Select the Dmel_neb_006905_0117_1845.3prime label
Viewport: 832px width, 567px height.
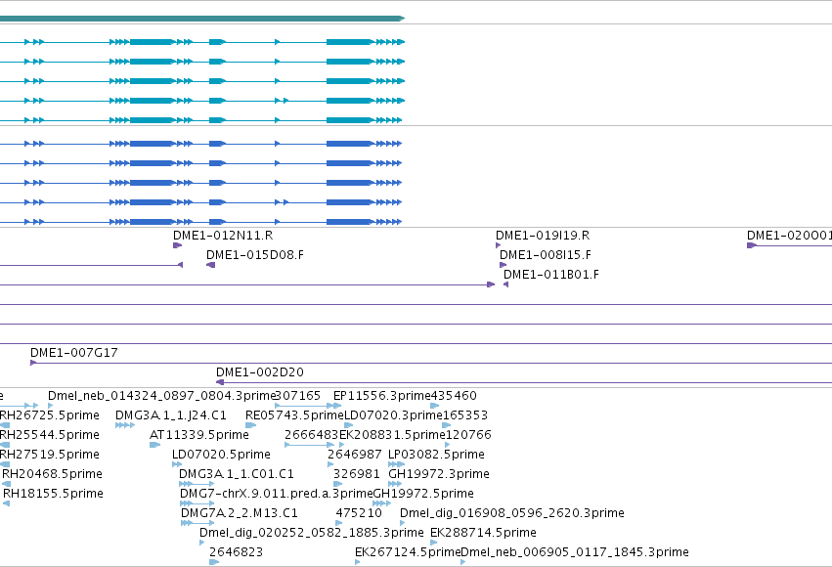pyautogui.click(x=575, y=552)
